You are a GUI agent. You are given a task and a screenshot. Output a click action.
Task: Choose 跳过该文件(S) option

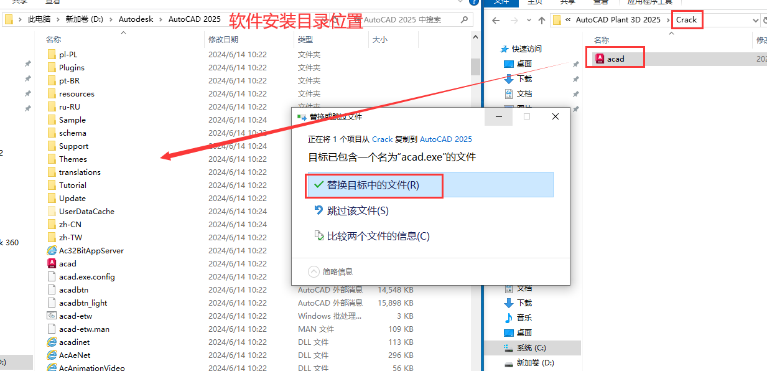[358, 211]
